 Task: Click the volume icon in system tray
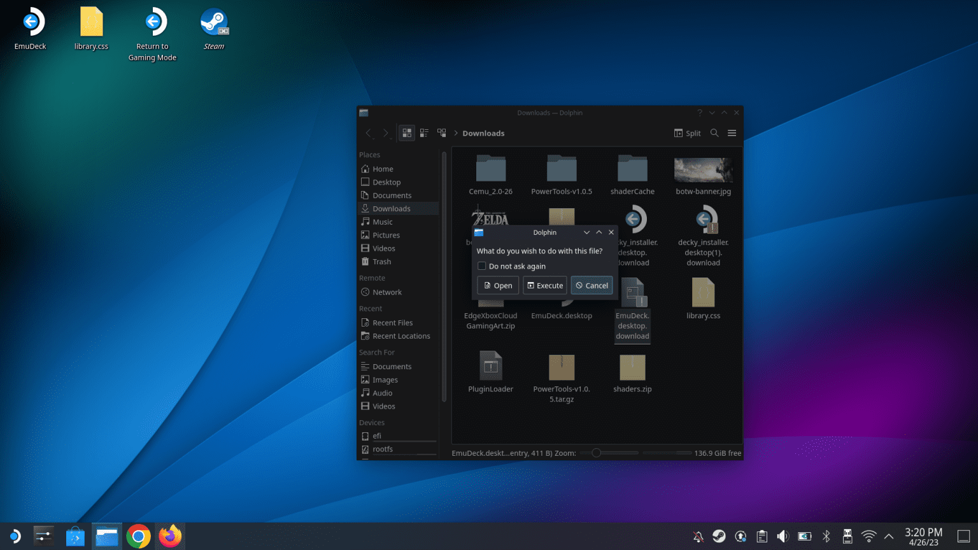click(x=783, y=536)
